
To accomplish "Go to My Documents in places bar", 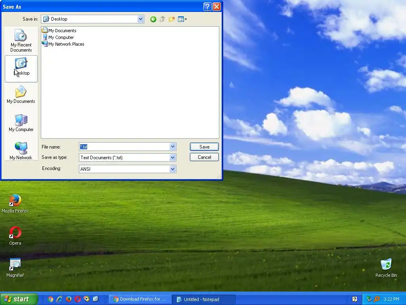I will click(21, 95).
